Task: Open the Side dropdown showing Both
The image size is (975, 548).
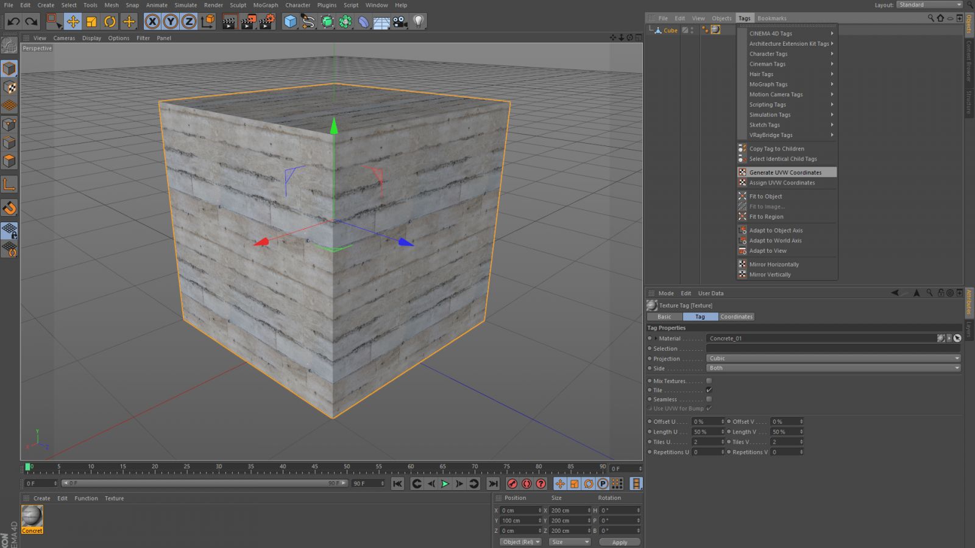Action: (833, 368)
